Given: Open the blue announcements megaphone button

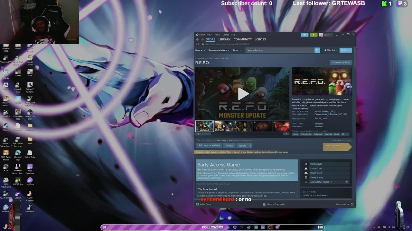Looking at the screenshot, I should 304,35.
